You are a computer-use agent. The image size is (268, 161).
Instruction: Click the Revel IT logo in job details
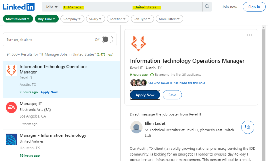click(x=138, y=43)
